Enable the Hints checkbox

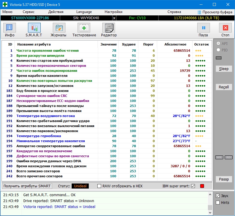point(218,202)
